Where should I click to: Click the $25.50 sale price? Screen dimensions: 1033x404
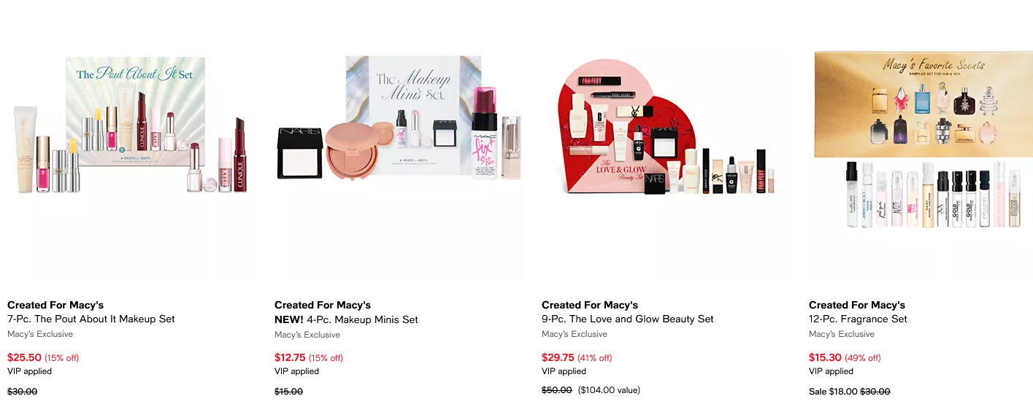pos(24,357)
